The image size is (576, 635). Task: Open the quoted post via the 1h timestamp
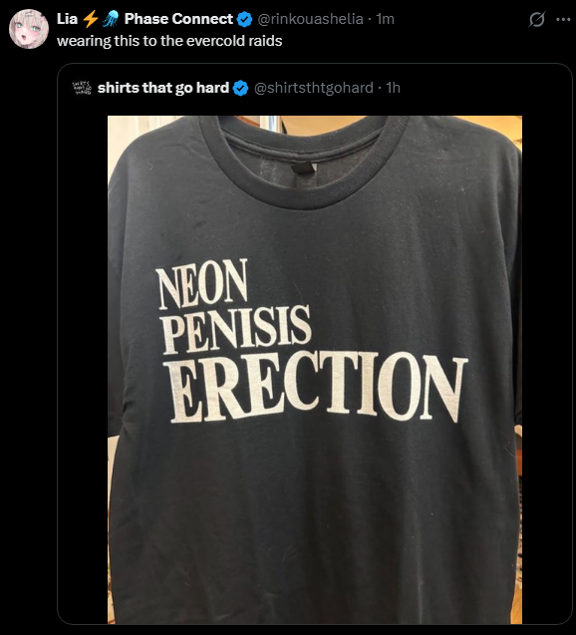393,88
